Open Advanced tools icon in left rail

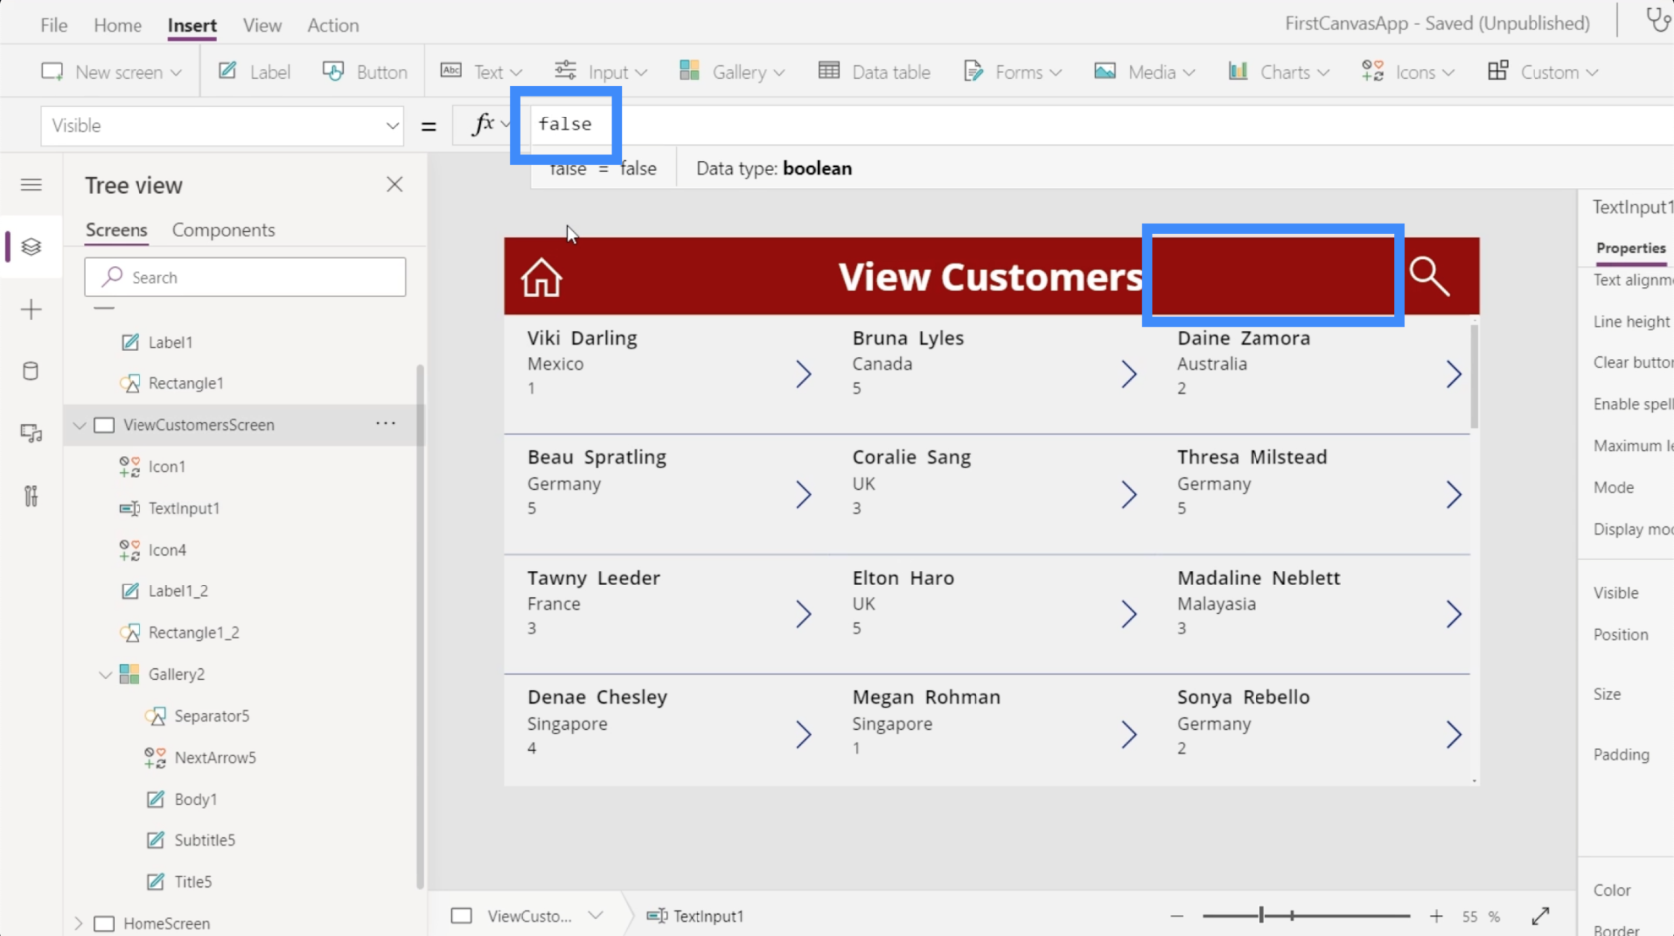[x=31, y=496]
